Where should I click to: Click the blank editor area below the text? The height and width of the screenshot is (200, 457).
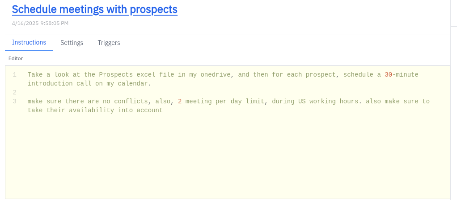click(x=224, y=156)
